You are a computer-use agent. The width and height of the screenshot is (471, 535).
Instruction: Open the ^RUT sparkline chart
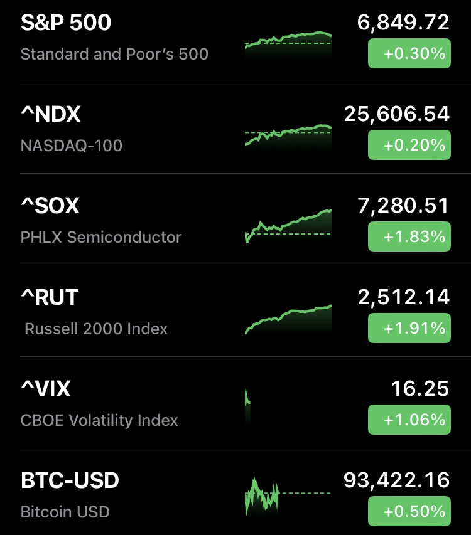click(288, 319)
